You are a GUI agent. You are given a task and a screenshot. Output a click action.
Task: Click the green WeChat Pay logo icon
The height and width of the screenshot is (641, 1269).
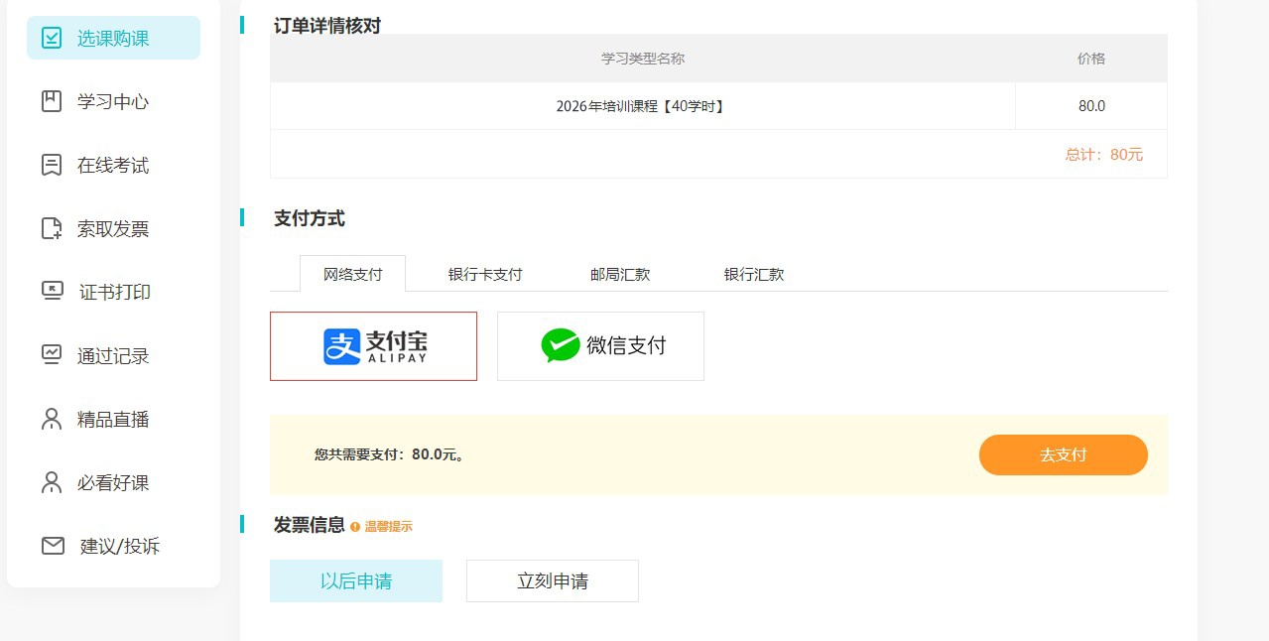561,345
